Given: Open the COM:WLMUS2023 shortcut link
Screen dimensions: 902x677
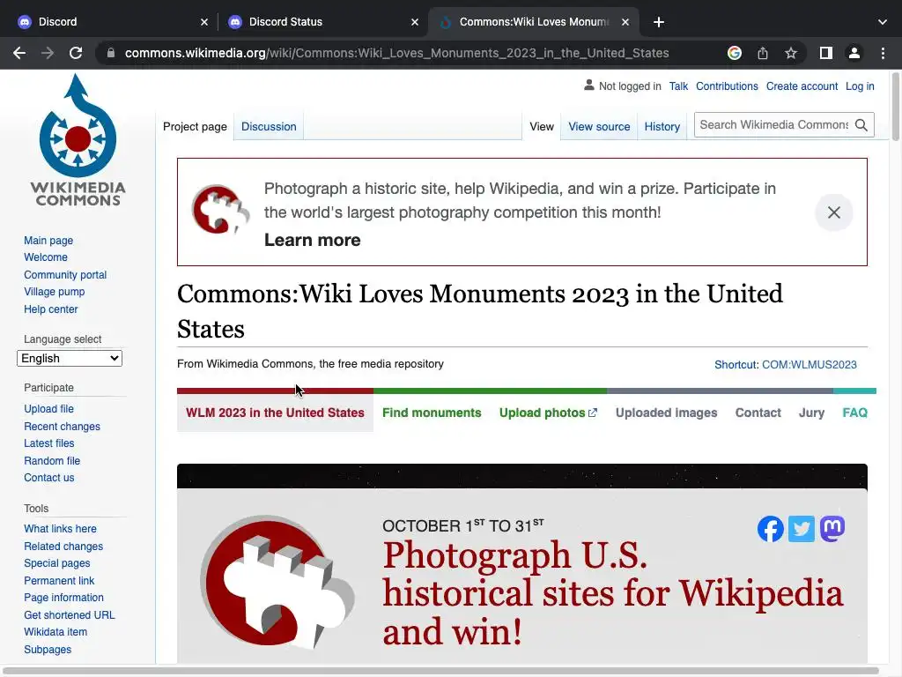Looking at the screenshot, I should [809, 365].
